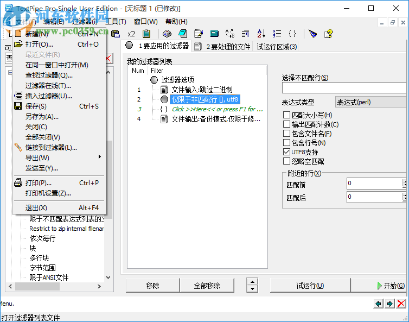This screenshot has width=409, height=322.
Task: Click the red X status bar icon
Action: (x=401, y=304)
